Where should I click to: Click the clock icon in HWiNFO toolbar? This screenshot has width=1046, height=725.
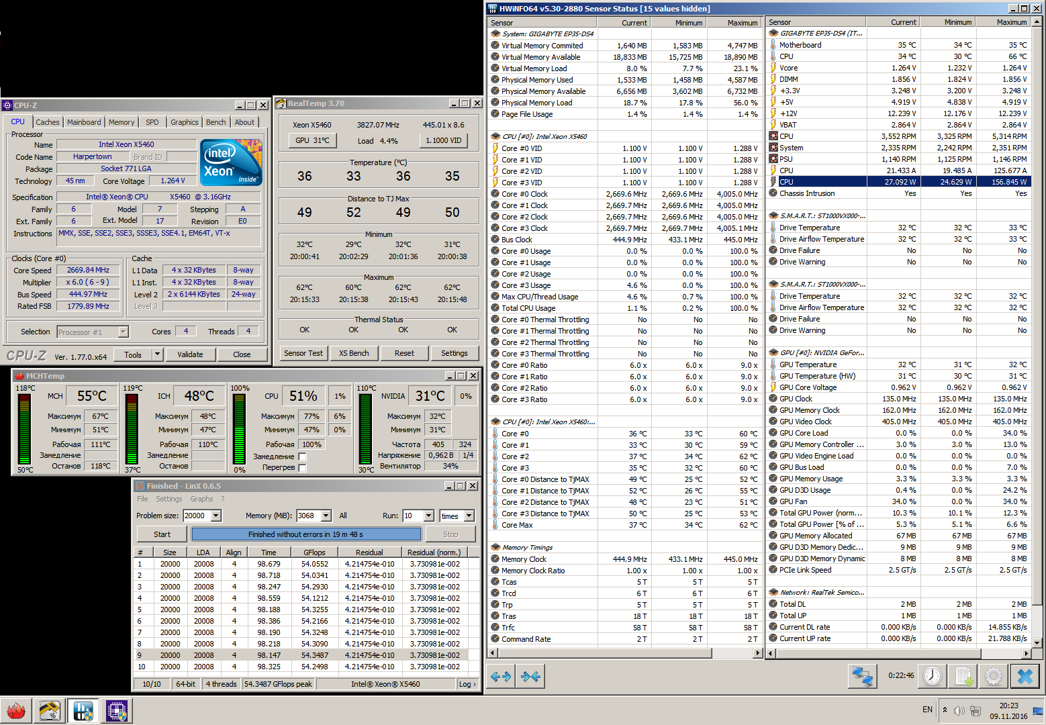coord(932,676)
